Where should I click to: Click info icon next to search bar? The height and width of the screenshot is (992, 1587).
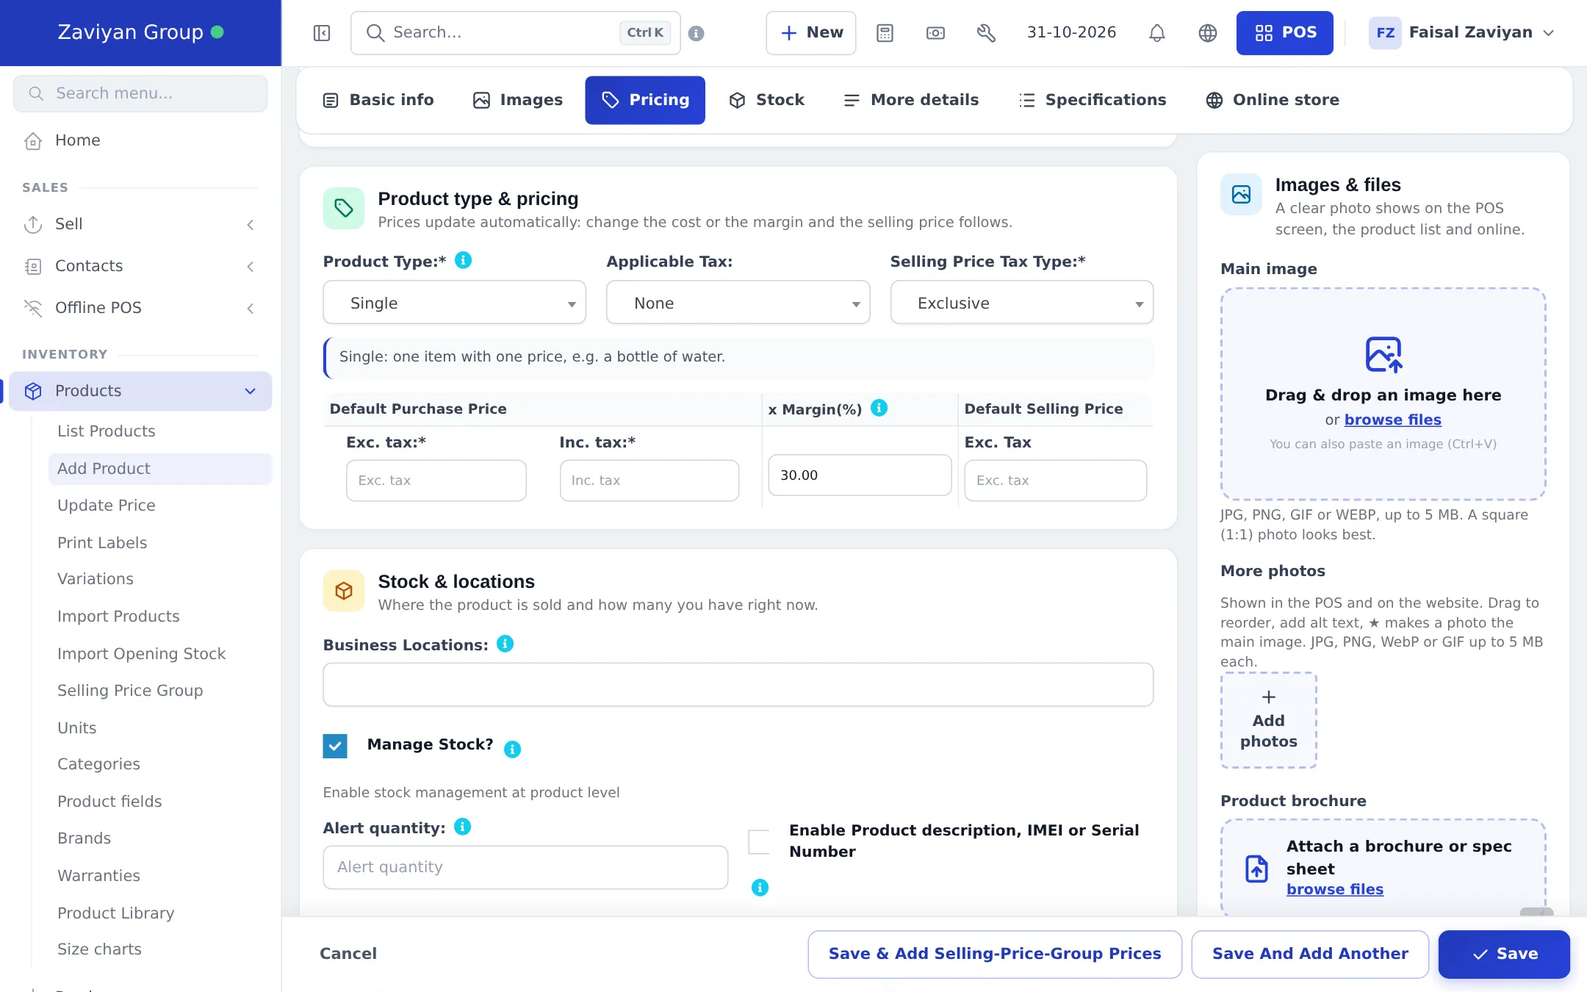pos(697,33)
